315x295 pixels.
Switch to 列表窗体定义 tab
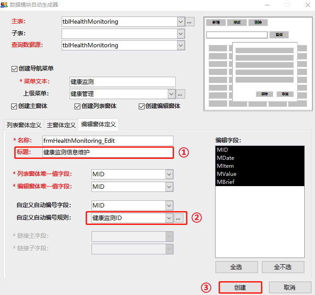(x=24, y=125)
